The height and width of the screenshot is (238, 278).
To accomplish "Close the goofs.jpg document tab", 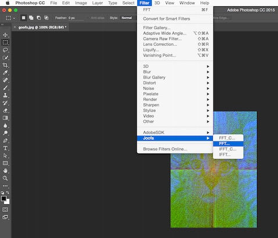I will click(x=15, y=27).
